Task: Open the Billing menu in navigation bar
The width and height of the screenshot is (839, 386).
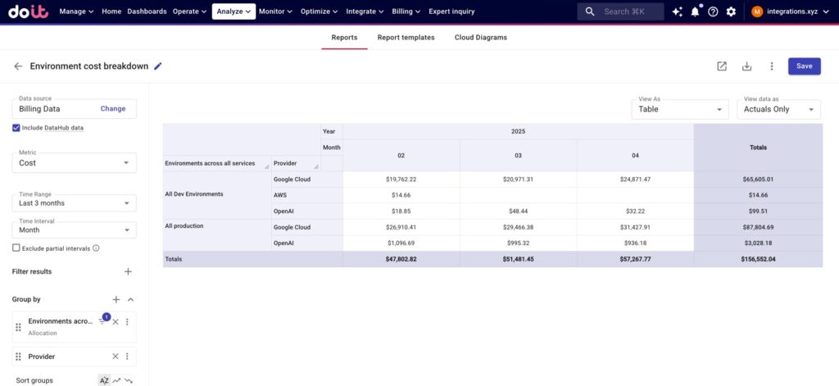Action: [406, 11]
